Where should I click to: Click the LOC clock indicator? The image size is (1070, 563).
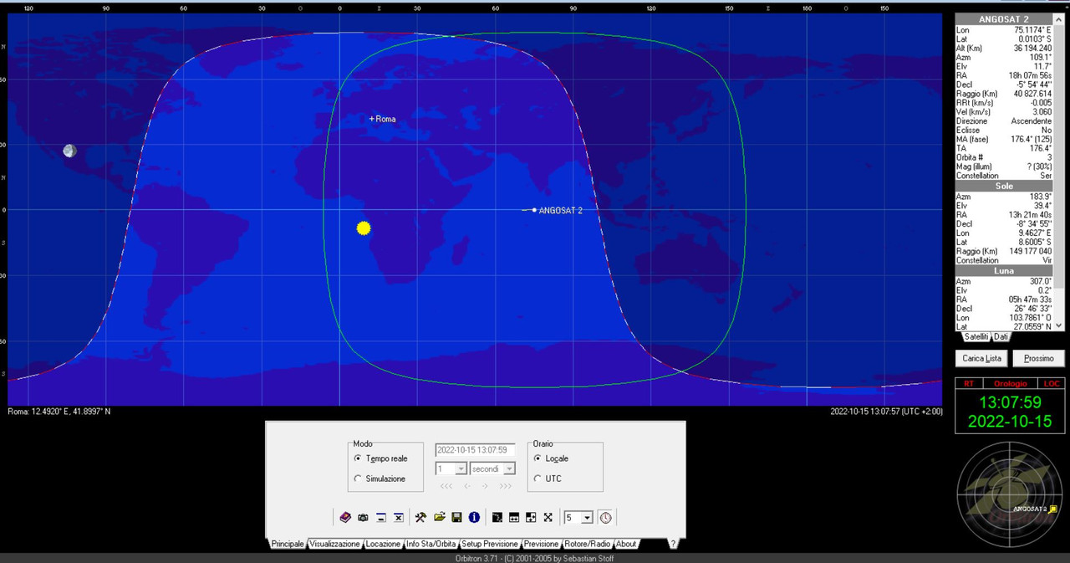pyautogui.click(x=1051, y=383)
